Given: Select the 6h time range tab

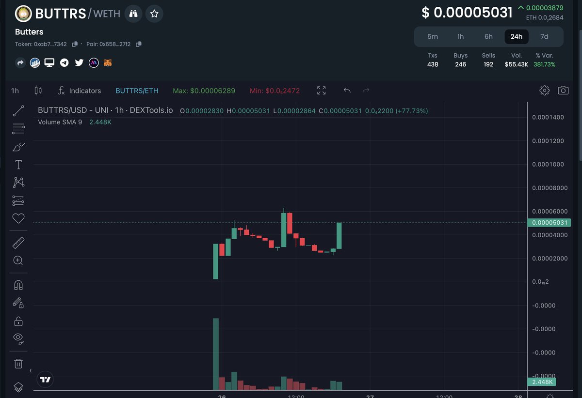Looking at the screenshot, I should pyautogui.click(x=488, y=37).
